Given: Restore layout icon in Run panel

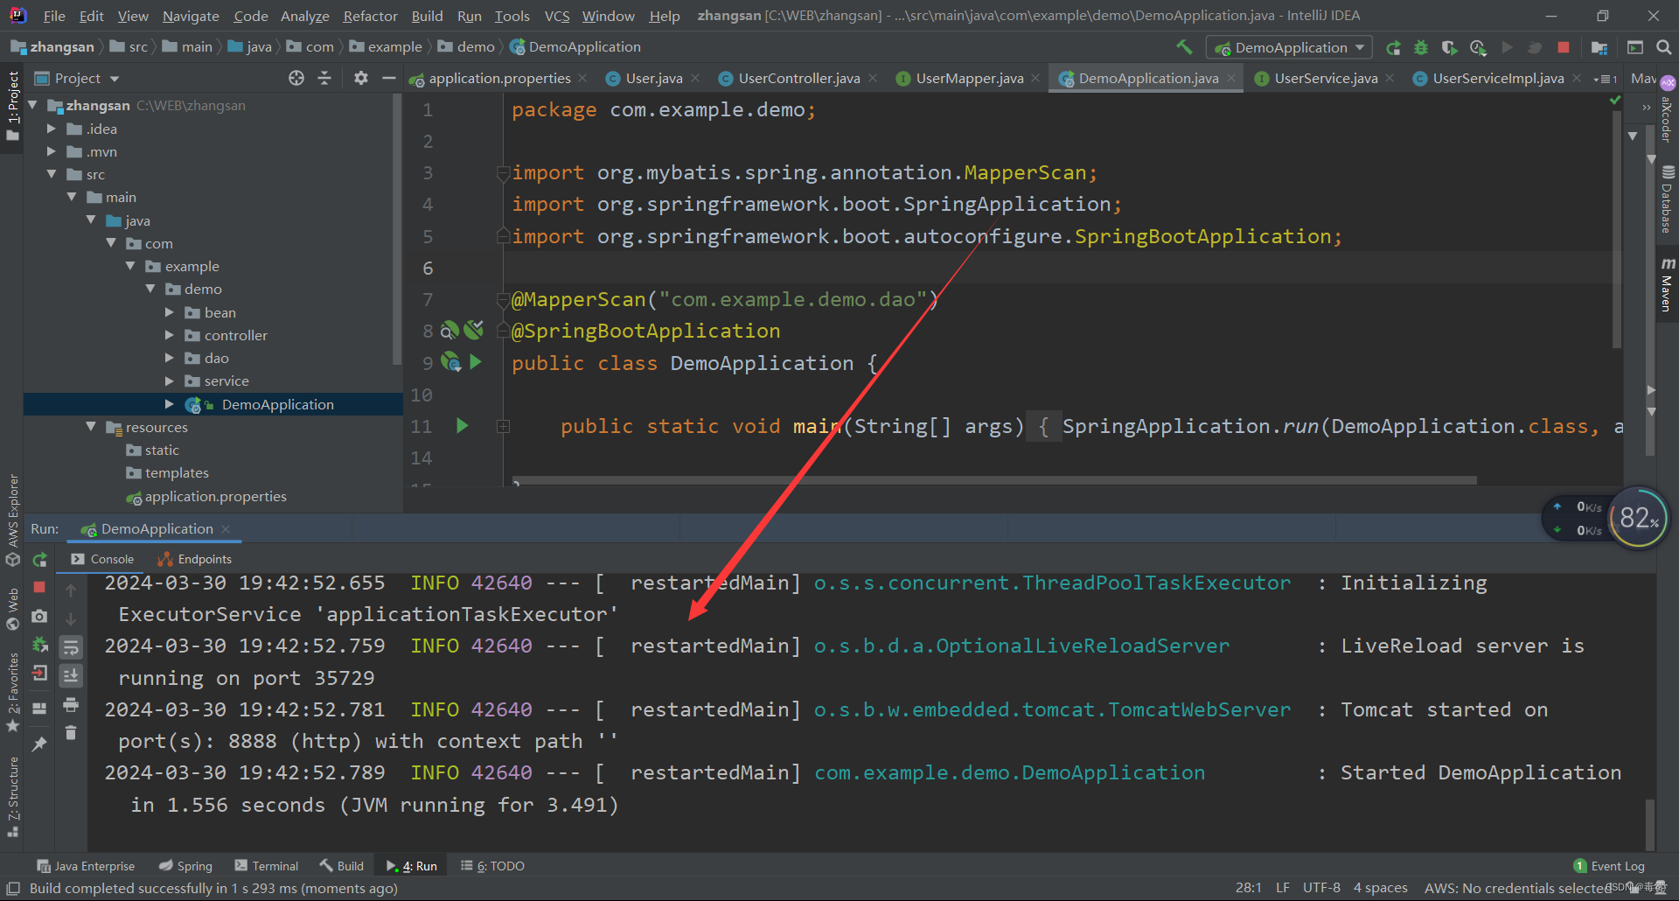Looking at the screenshot, I should click(x=39, y=708).
